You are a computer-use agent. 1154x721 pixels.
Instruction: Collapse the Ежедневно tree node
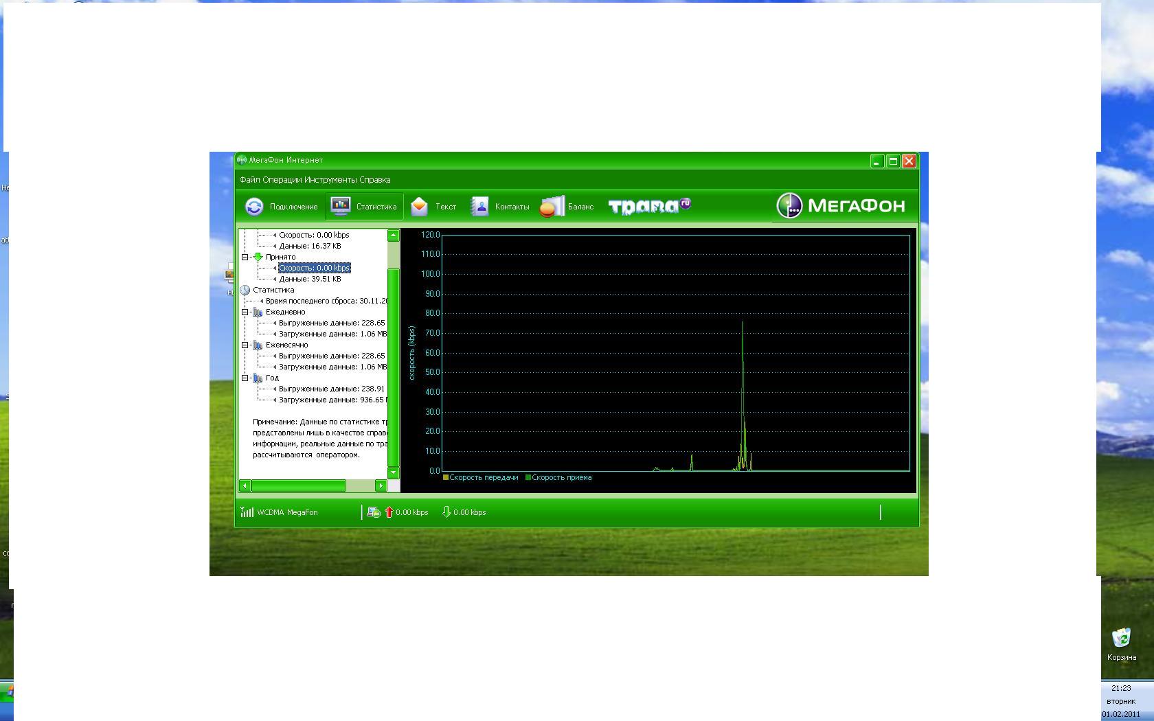(245, 312)
